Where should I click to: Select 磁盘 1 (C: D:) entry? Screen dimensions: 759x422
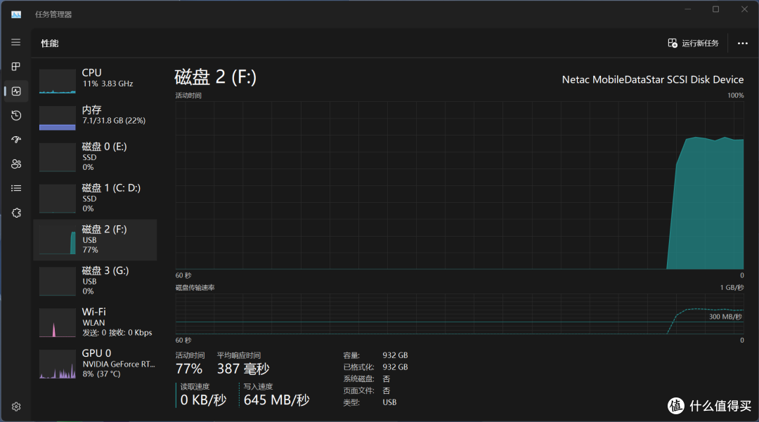[x=96, y=198]
